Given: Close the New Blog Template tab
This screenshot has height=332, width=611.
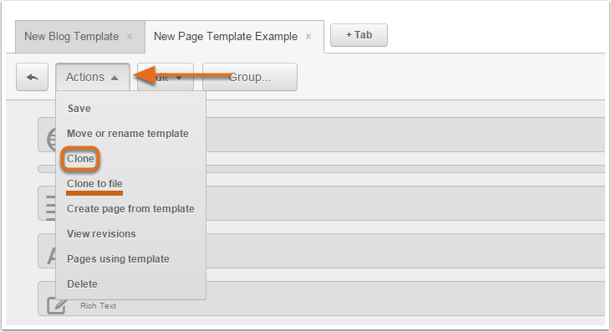Looking at the screenshot, I should click(130, 37).
